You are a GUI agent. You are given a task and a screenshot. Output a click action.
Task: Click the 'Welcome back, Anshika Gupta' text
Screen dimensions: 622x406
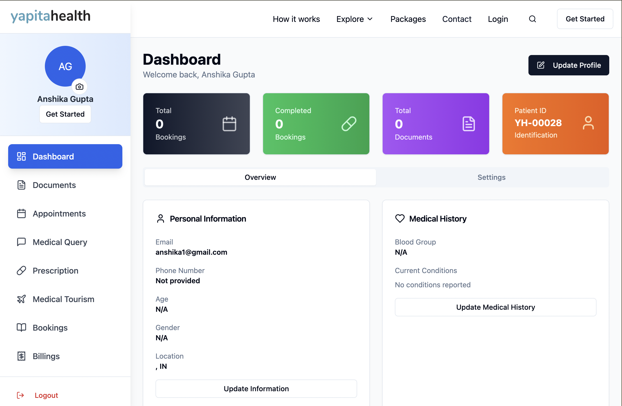[199, 75]
